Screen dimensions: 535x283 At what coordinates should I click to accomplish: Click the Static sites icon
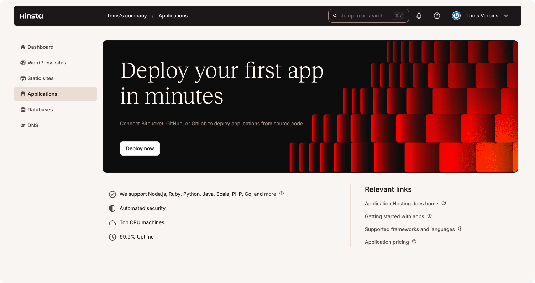tap(23, 78)
